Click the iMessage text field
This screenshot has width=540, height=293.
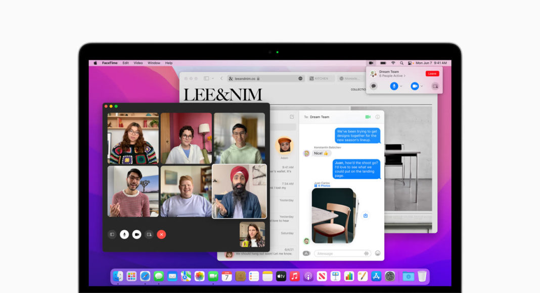tap(342, 254)
